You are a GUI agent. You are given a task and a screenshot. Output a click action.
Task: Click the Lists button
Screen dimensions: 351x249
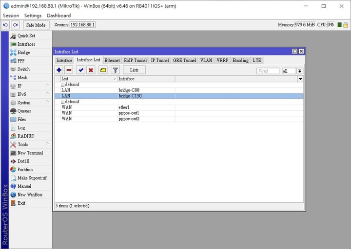click(x=135, y=70)
